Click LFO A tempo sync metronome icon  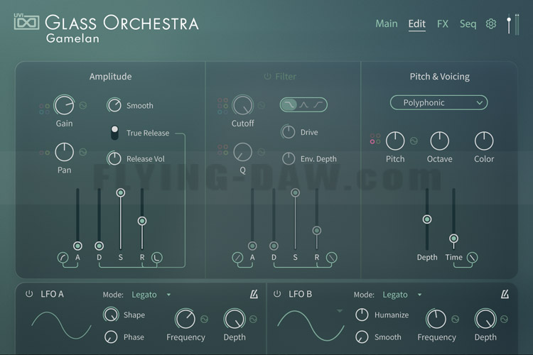coord(254,294)
